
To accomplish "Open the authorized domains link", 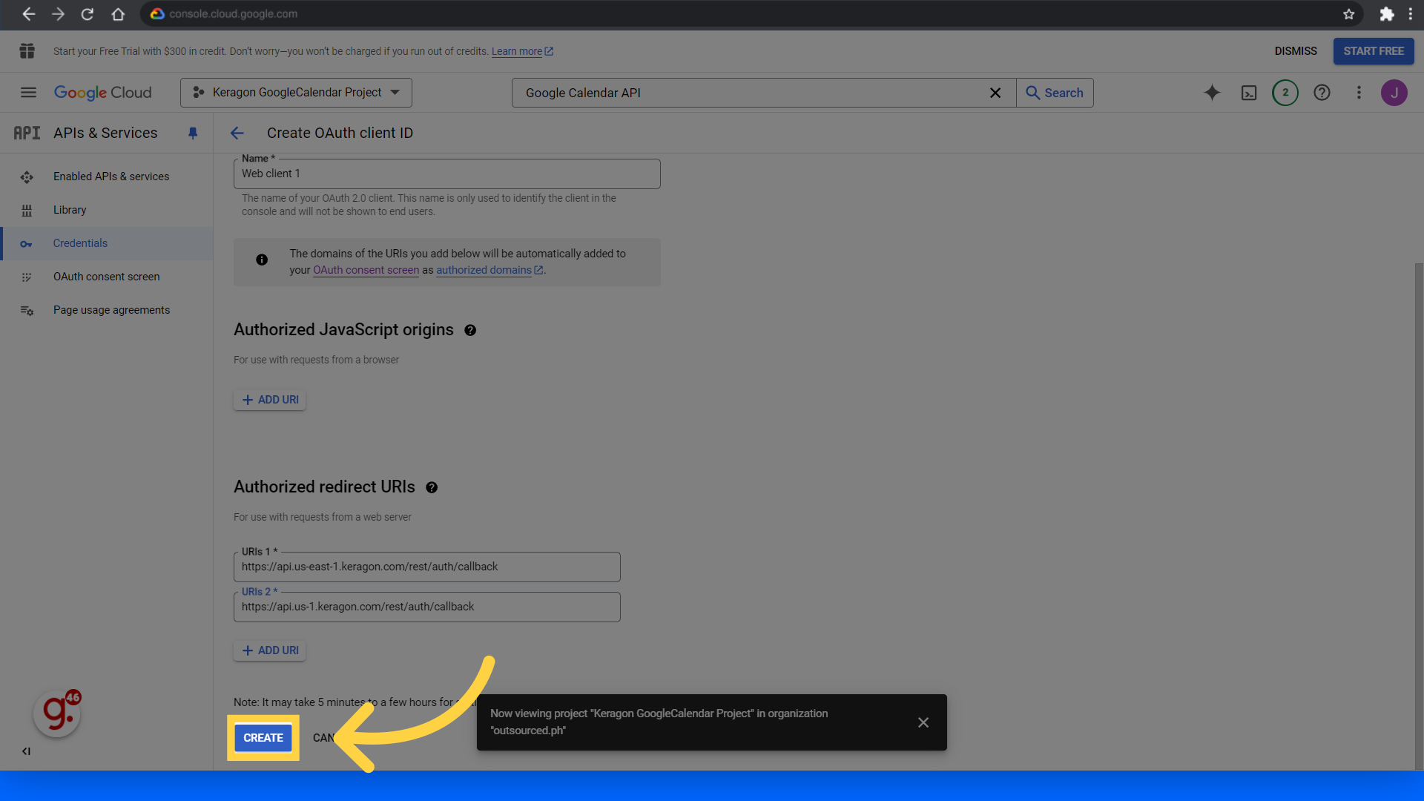I will [489, 270].
